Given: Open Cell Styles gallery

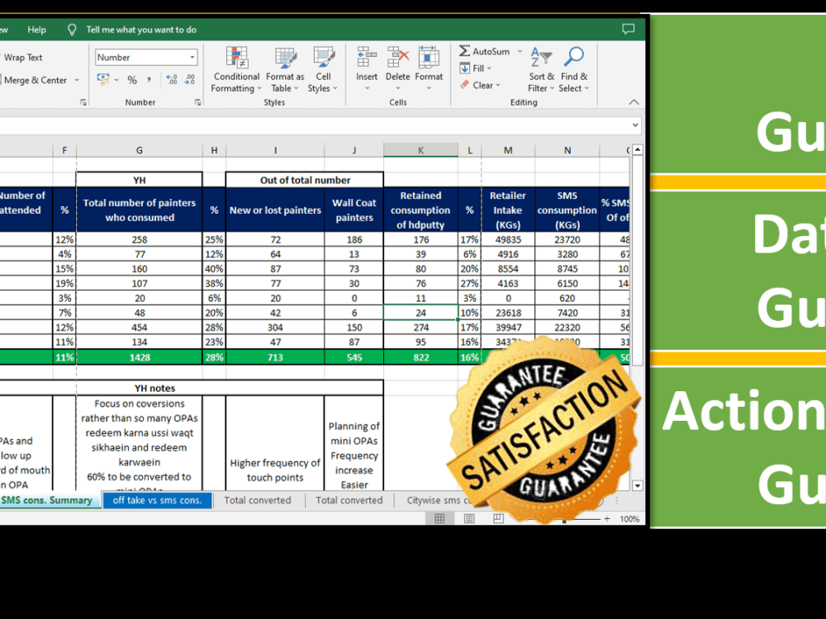Looking at the screenshot, I should click(323, 70).
